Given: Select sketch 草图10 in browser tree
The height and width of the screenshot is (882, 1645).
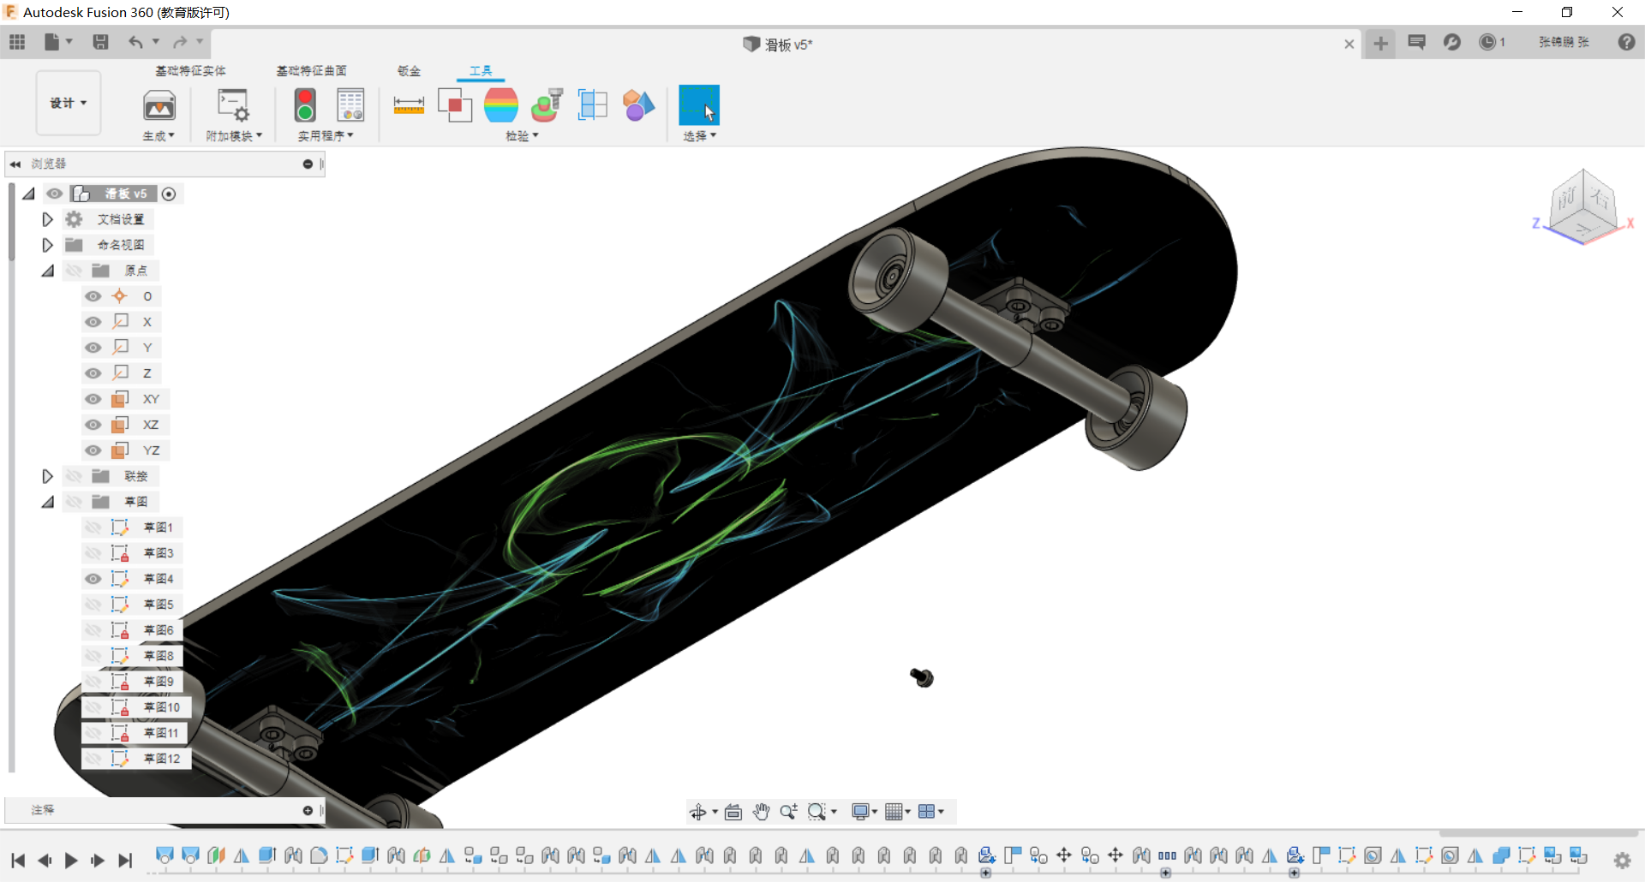Looking at the screenshot, I should [161, 707].
